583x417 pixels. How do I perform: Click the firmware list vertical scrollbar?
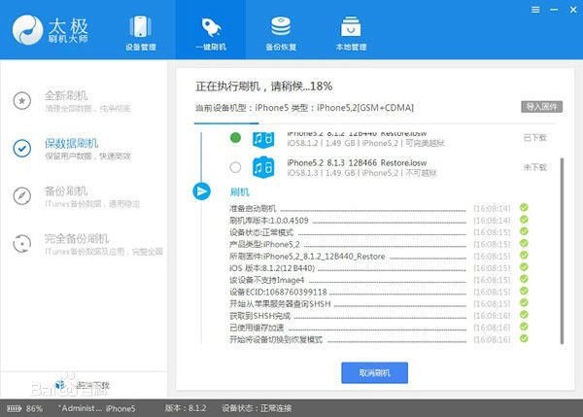click(562, 251)
